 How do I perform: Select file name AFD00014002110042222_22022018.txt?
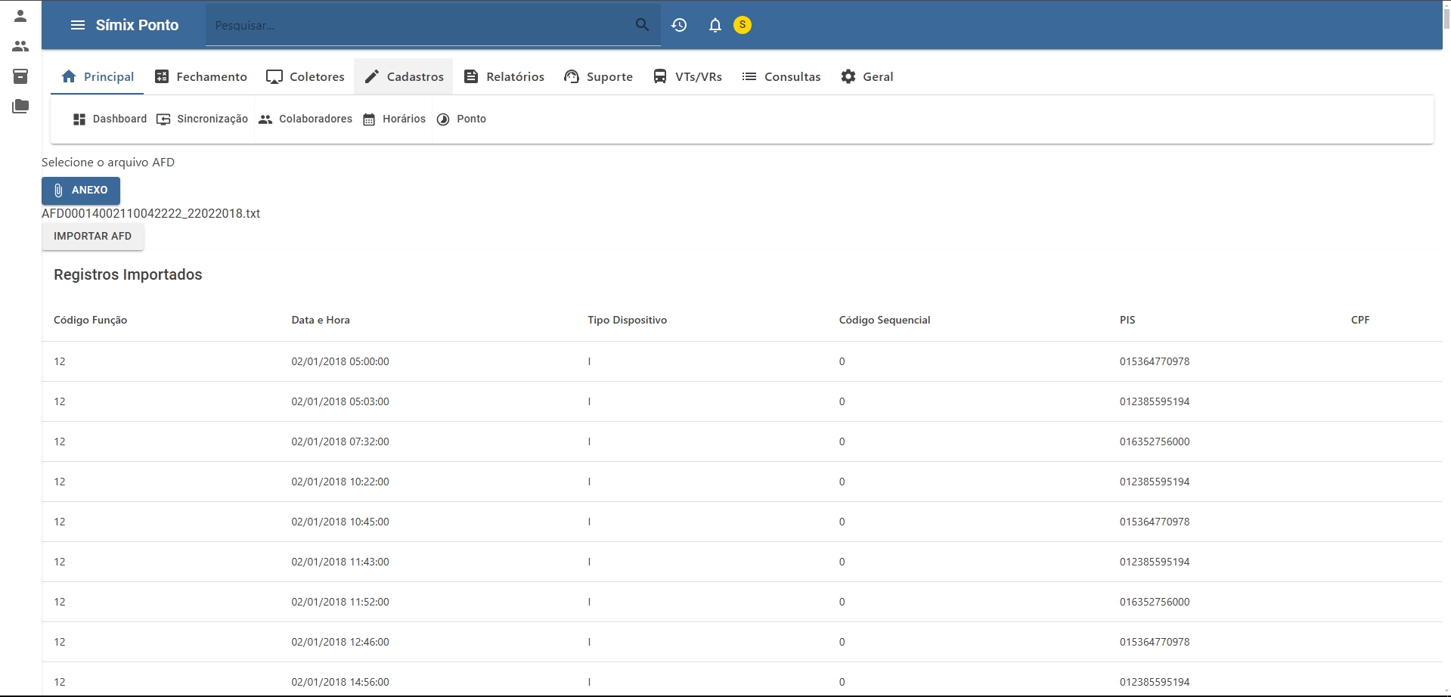pyautogui.click(x=150, y=213)
